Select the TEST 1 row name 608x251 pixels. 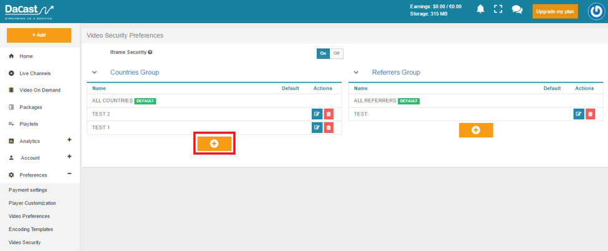[x=101, y=128]
